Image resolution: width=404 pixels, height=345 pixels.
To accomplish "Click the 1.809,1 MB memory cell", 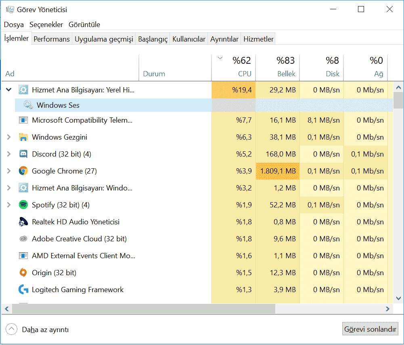I will click(278, 171).
